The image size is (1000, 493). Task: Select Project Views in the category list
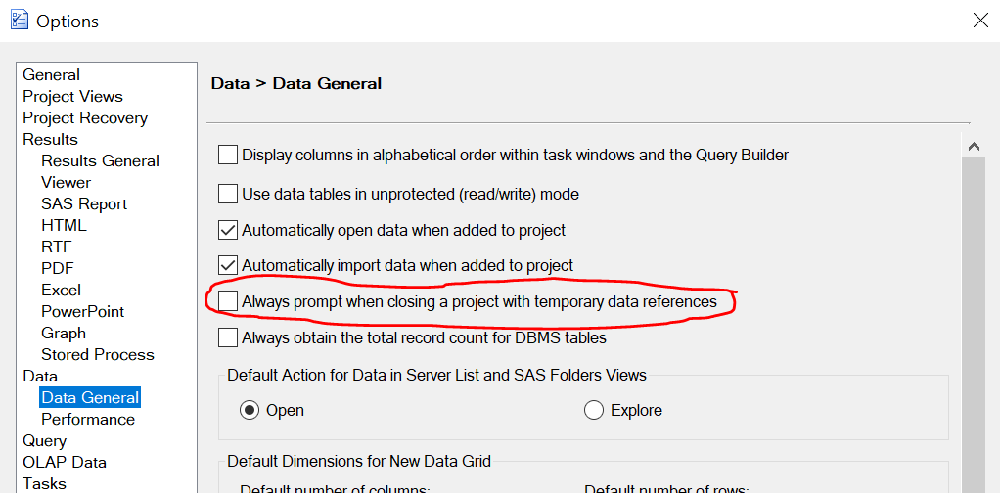click(x=72, y=96)
